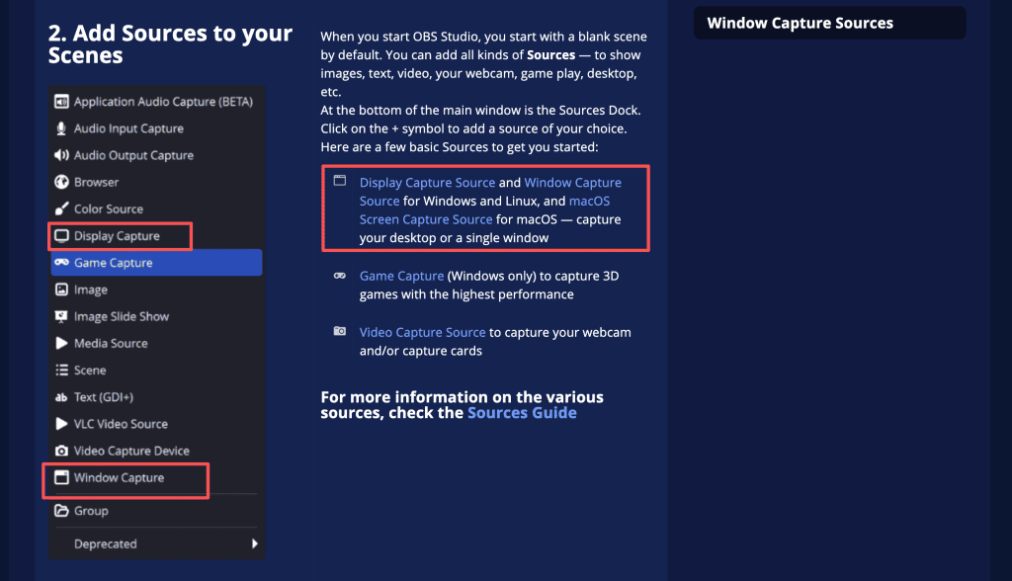Click the Color Source label
Image resolution: width=1012 pixels, height=581 pixels.
point(109,208)
